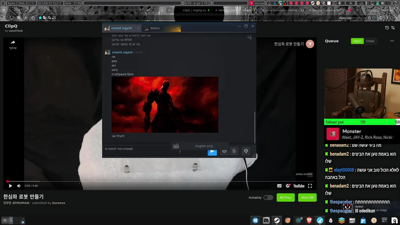400x225 pixels.
Task: Watch on YouTube logo link
Action: click(299, 186)
